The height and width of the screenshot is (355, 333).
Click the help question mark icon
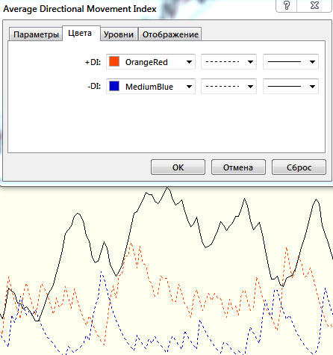pos(287,5)
